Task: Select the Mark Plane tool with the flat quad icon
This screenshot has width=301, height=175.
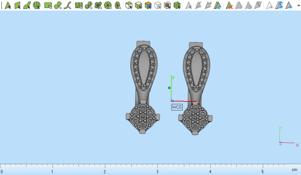Action: coord(18,5)
